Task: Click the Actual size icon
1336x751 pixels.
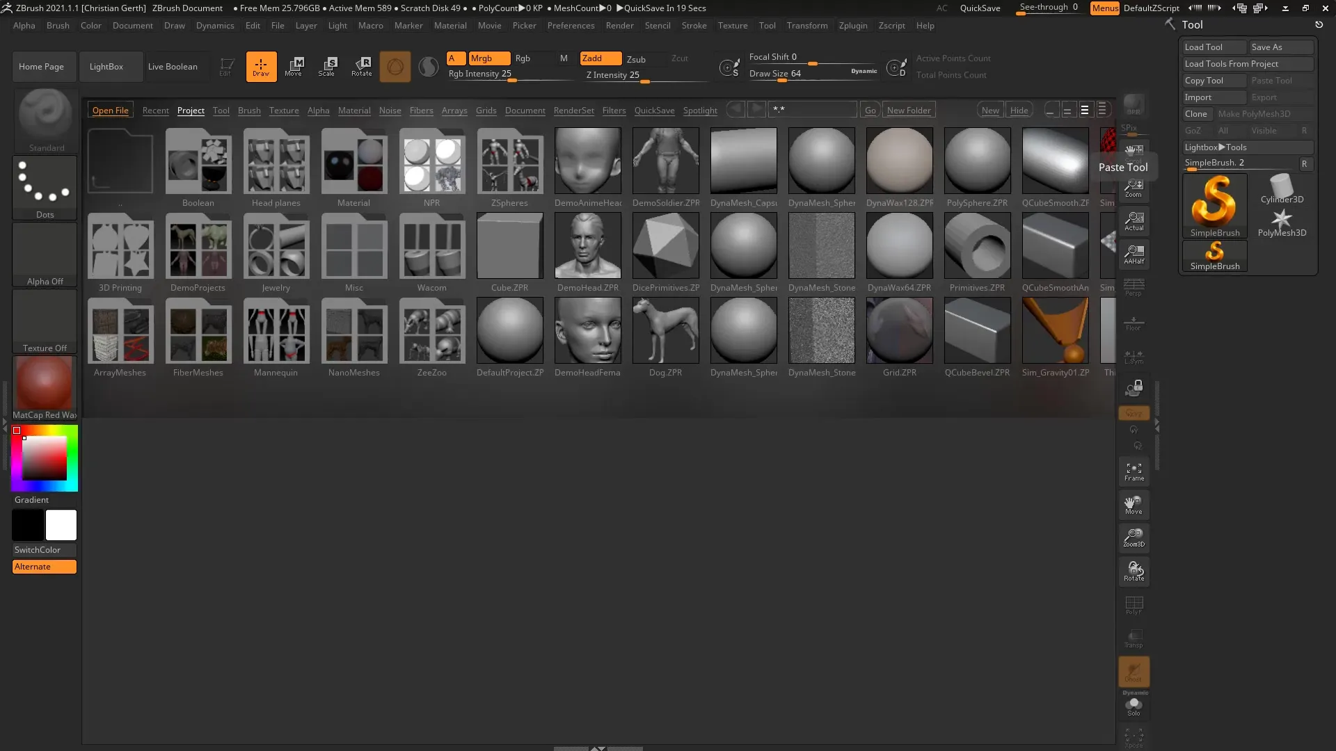Action: click(x=1134, y=221)
